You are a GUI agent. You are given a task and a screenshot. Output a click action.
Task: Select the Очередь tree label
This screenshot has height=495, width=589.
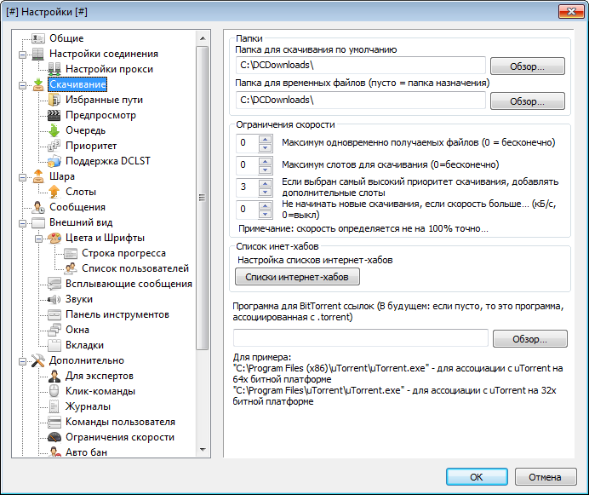pos(85,130)
